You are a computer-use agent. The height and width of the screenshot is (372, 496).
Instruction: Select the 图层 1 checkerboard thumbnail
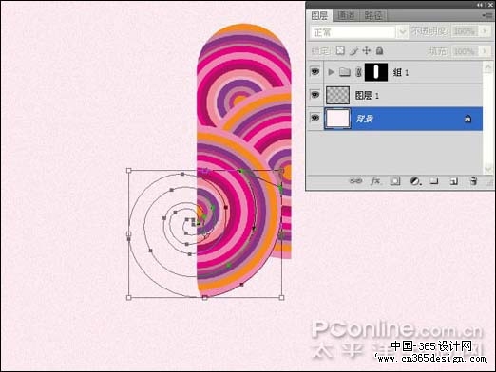pyautogui.click(x=337, y=95)
